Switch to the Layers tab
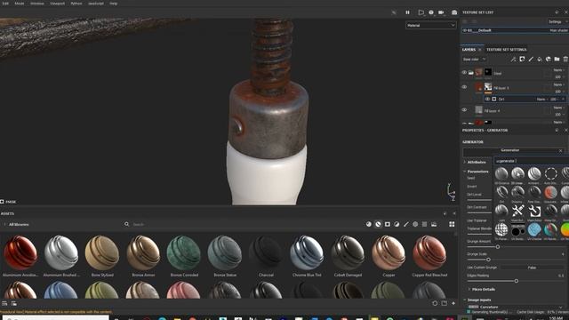Screen dimensions: 569x320 (469, 50)
